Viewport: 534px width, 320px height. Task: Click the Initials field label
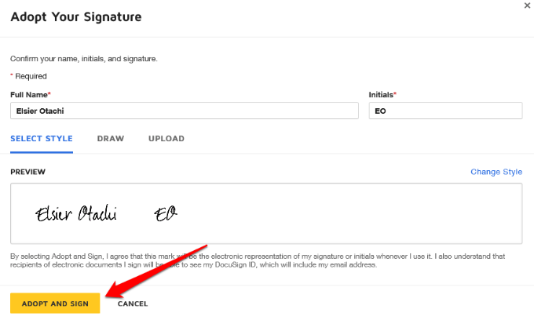[x=382, y=95]
